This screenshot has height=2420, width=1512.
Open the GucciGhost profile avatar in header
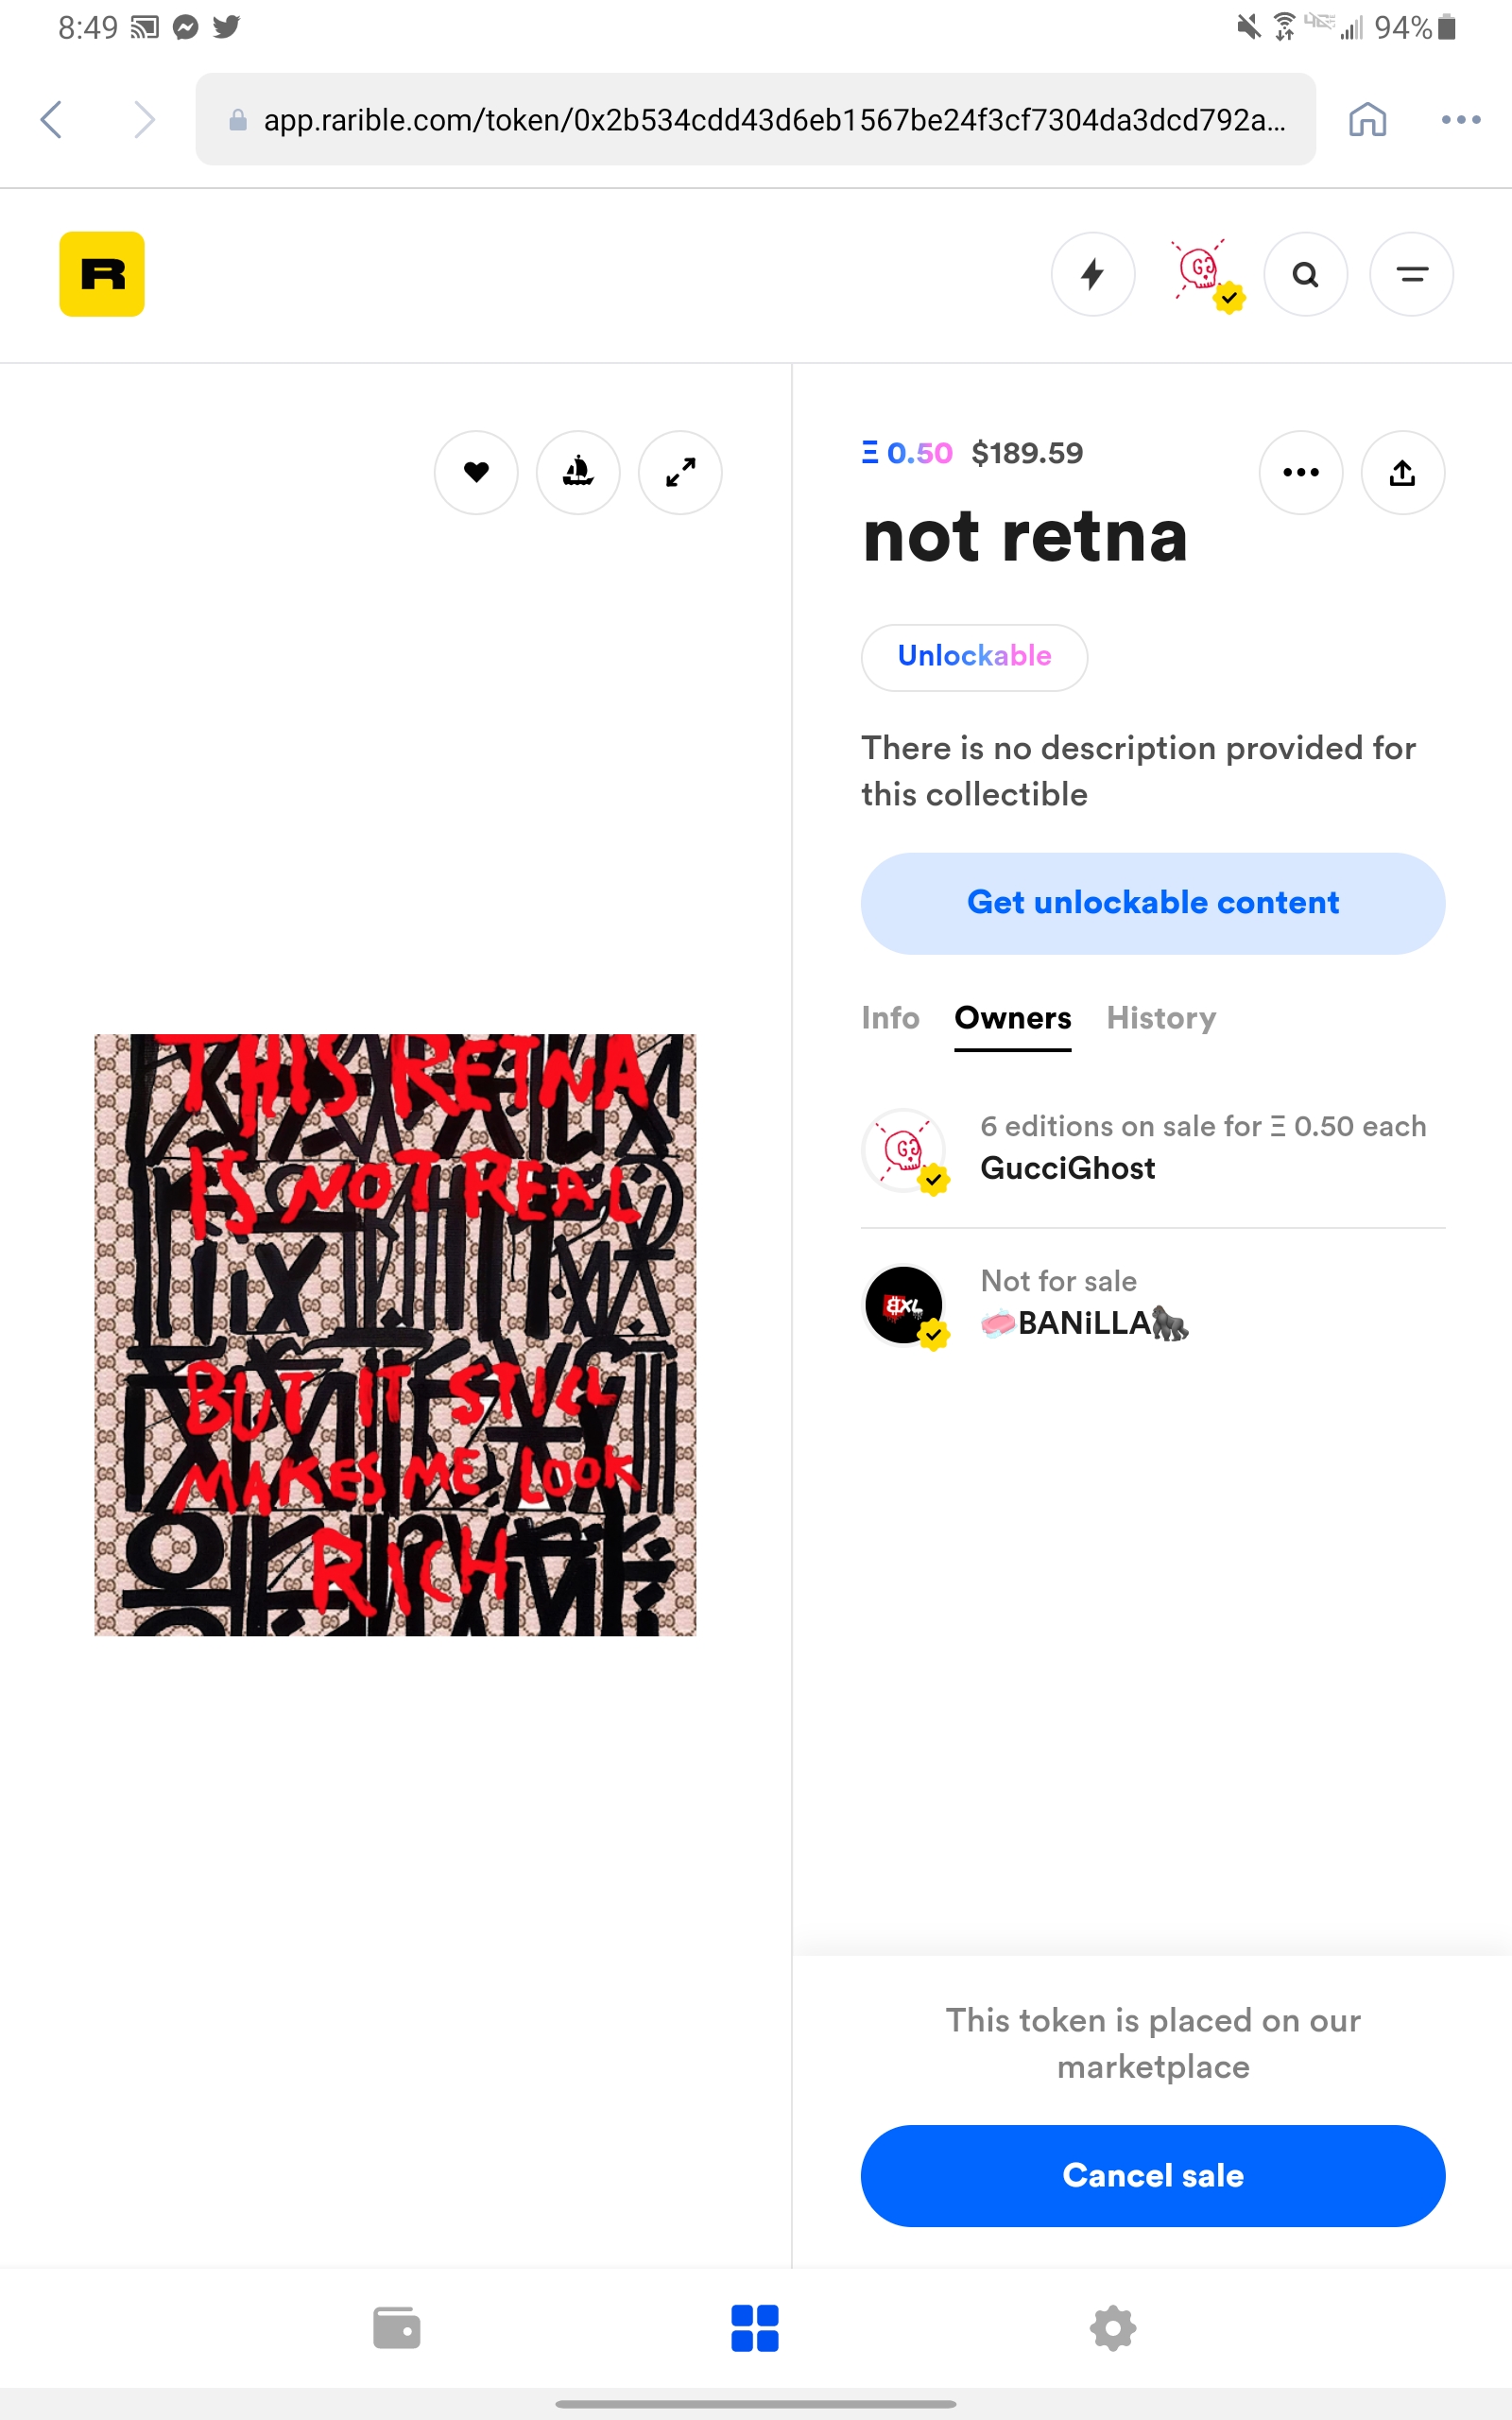[x=1199, y=274]
